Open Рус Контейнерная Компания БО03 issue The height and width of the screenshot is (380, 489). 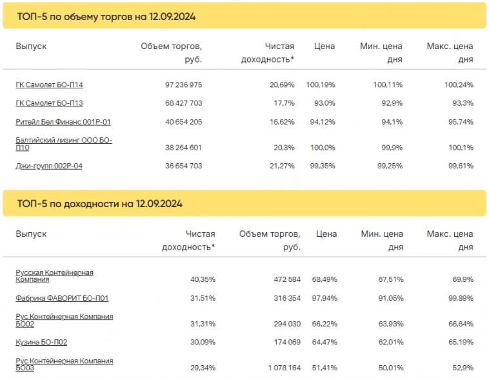point(64,364)
